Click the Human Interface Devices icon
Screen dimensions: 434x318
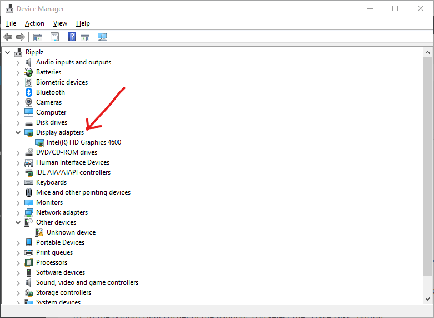coord(29,162)
